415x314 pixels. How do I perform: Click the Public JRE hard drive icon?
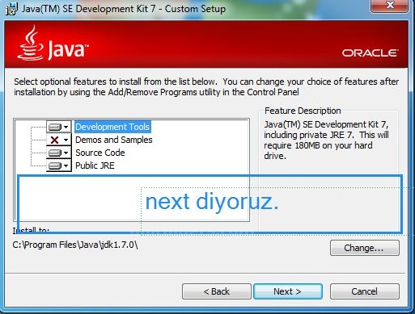click(55, 165)
